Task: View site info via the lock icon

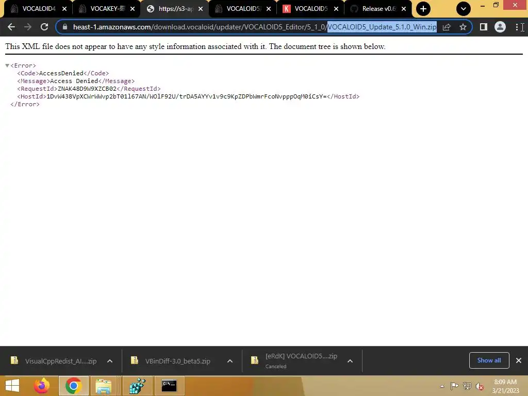Action: [64, 27]
